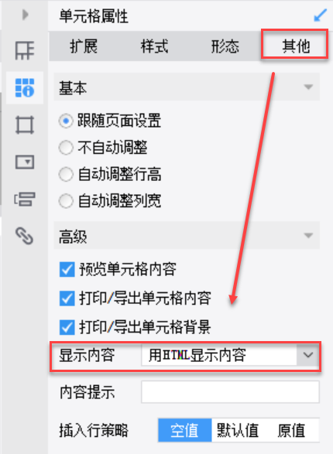Switch to the 其他 tab

click(x=296, y=46)
